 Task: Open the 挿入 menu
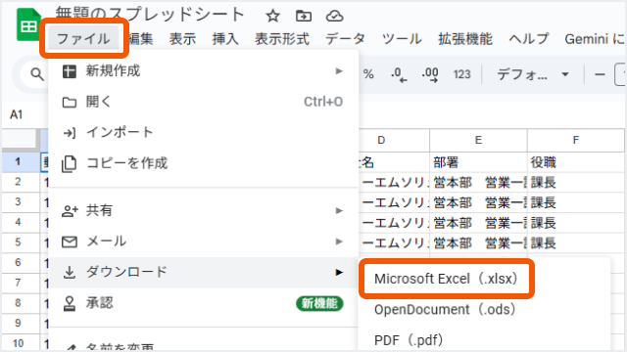click(x=225, y=39)
